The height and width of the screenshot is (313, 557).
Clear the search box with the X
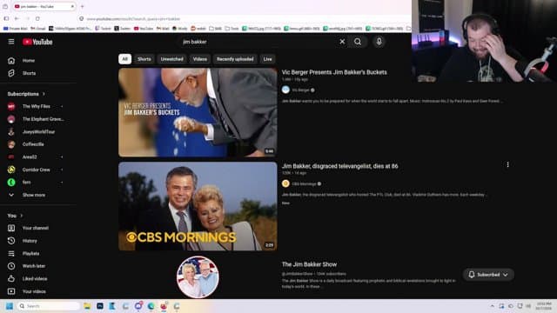[342, 42]
